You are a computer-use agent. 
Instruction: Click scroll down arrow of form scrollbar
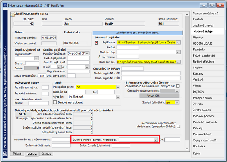coord(187,149)
